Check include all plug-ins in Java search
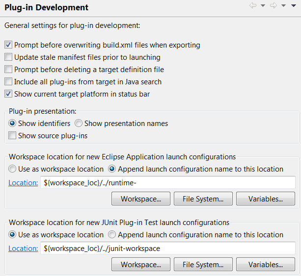The height and width of the screenshot is (276, 301). point(8,82)
